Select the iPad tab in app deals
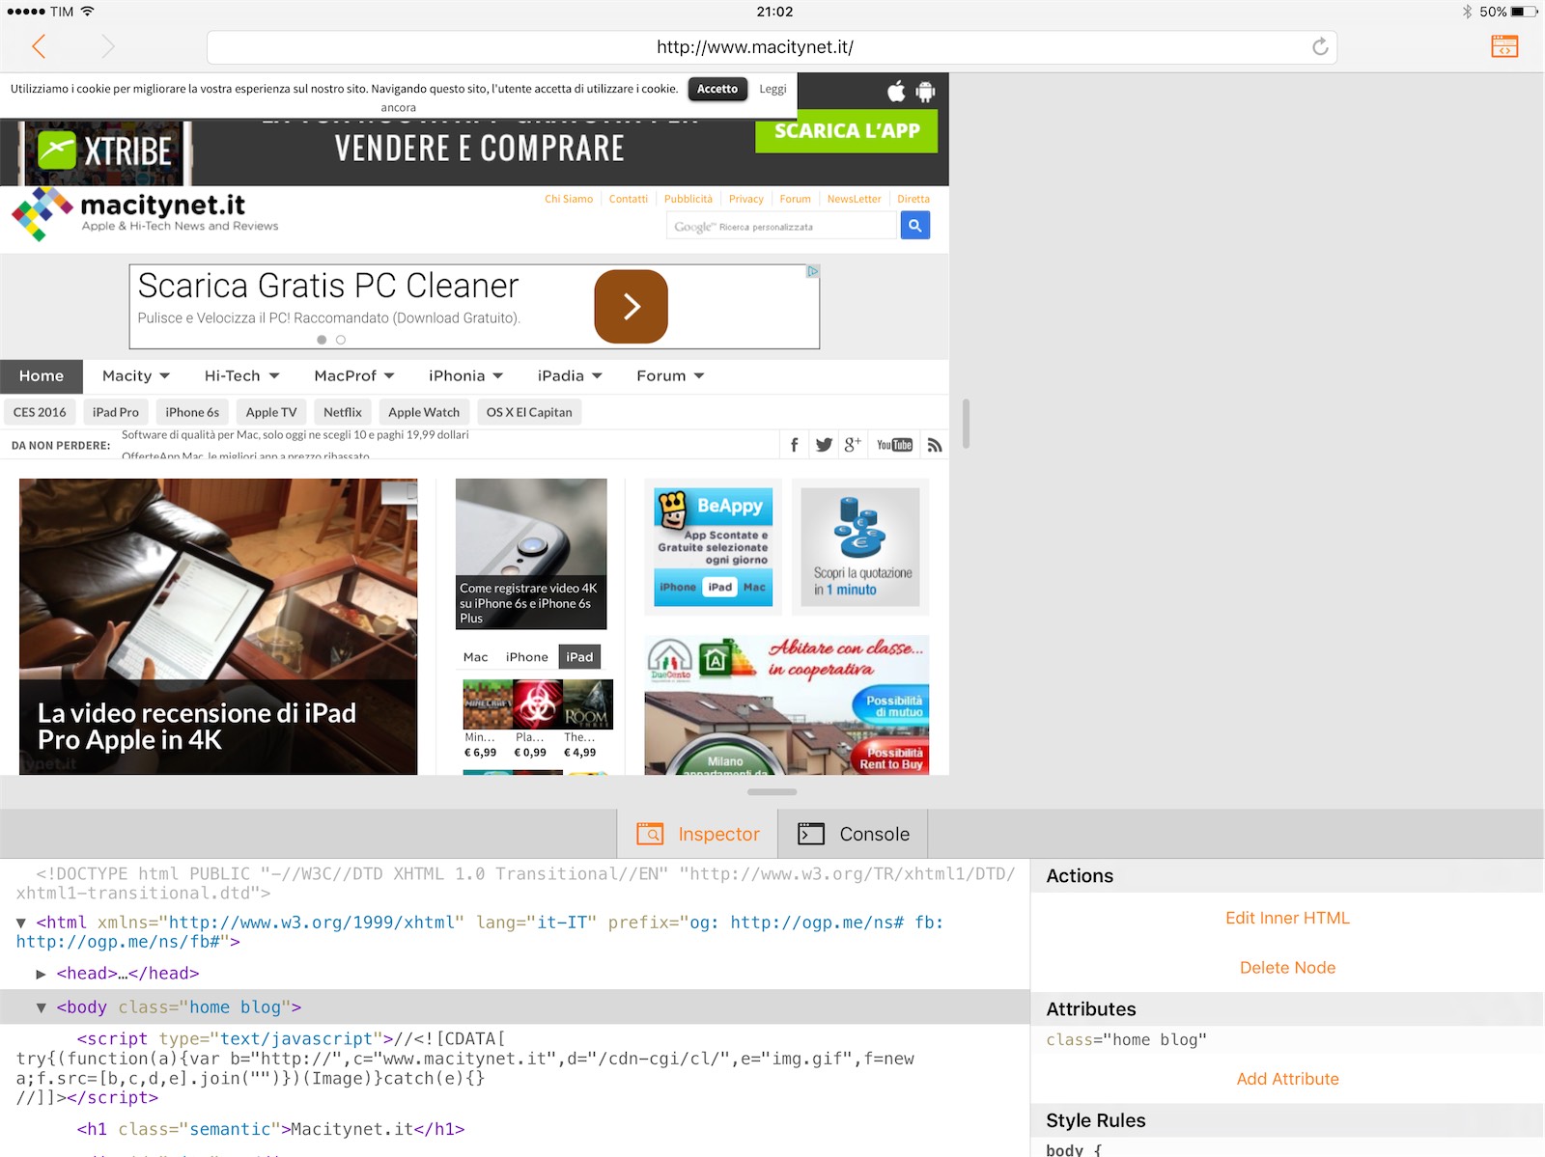1545x1157 pixels. (579, 657)
